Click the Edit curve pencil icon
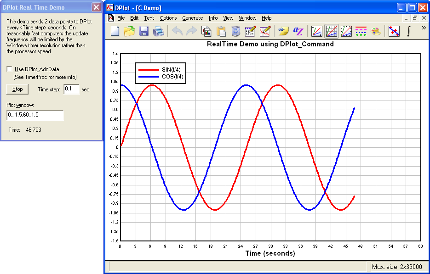 pos(265,31)
